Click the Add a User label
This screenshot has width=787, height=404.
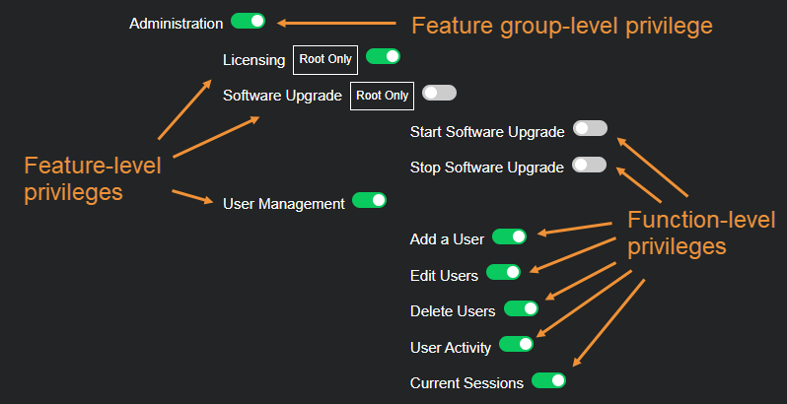click(x=447, y=239)
